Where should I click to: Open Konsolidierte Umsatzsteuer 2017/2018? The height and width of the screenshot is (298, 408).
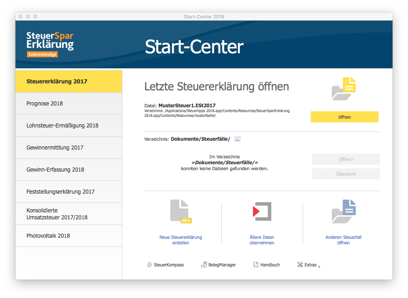click(x=69, y=213)
